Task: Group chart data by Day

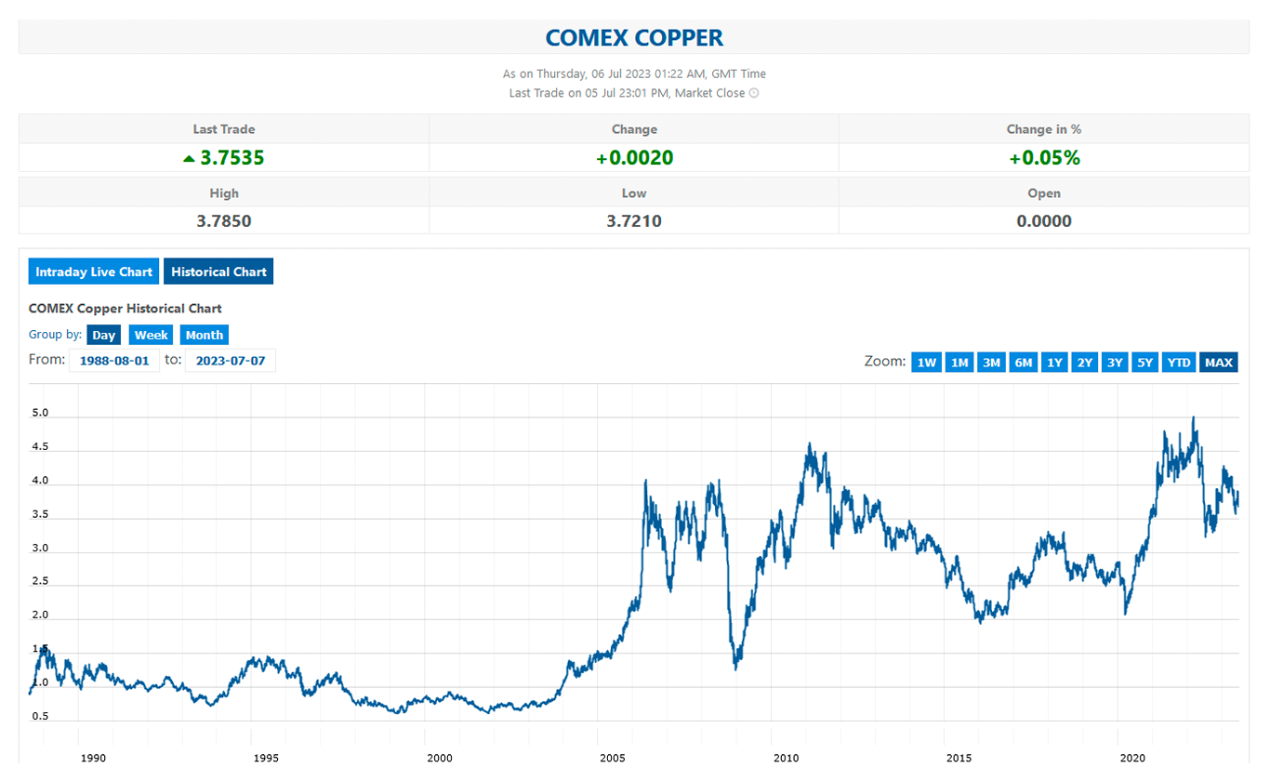Action: point(104,335)
